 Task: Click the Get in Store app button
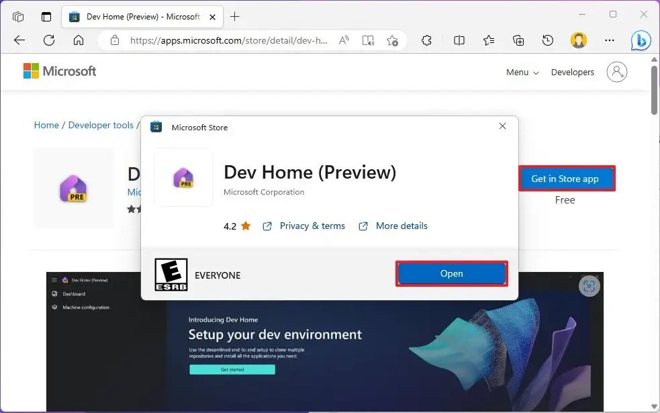(567, 179)
